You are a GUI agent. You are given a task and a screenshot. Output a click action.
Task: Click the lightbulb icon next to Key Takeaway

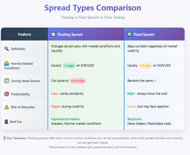4,138
